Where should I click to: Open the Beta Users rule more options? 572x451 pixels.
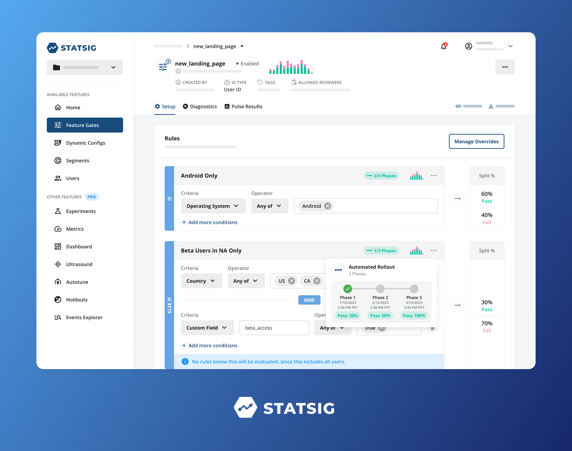tap(434, 251)
